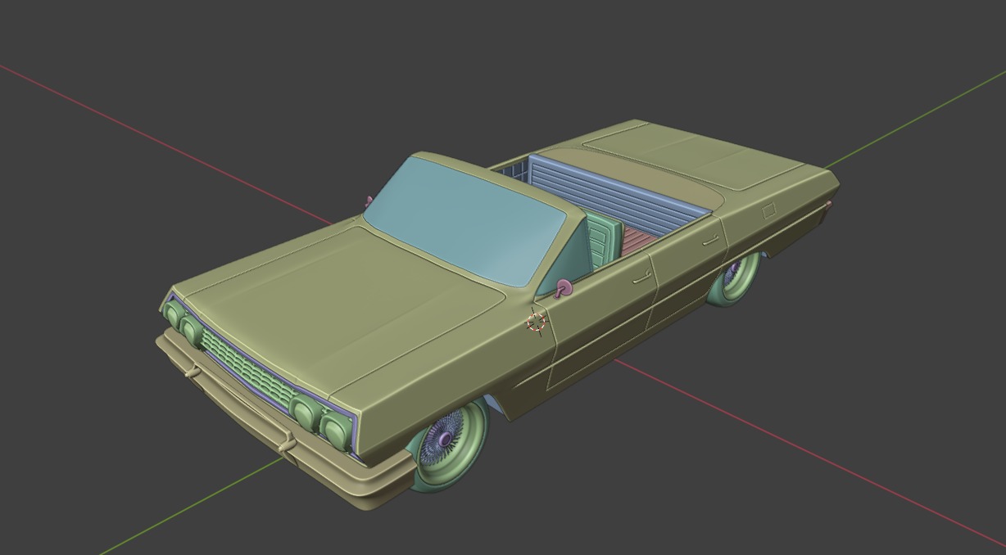The width and height of the screenshot is (1006, 555).
Task: Select the outermost headlight on the far front corner
Action: [x=173, y=314]
